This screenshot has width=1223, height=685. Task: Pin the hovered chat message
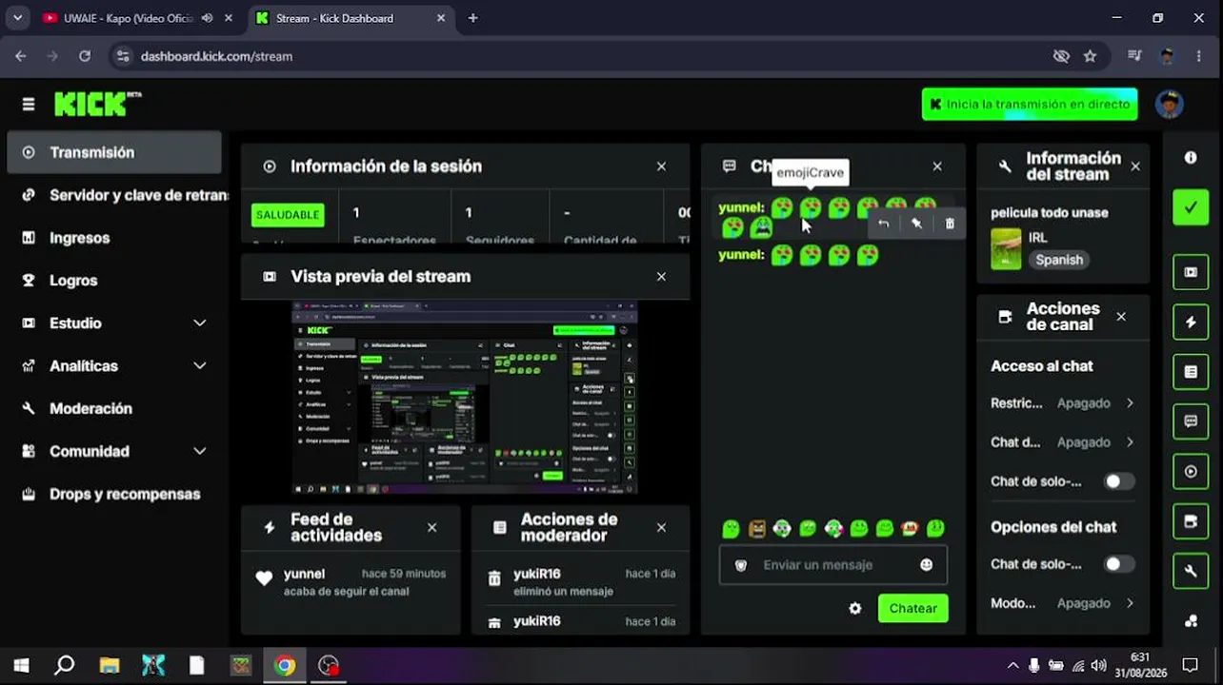(x=916, y=224)
